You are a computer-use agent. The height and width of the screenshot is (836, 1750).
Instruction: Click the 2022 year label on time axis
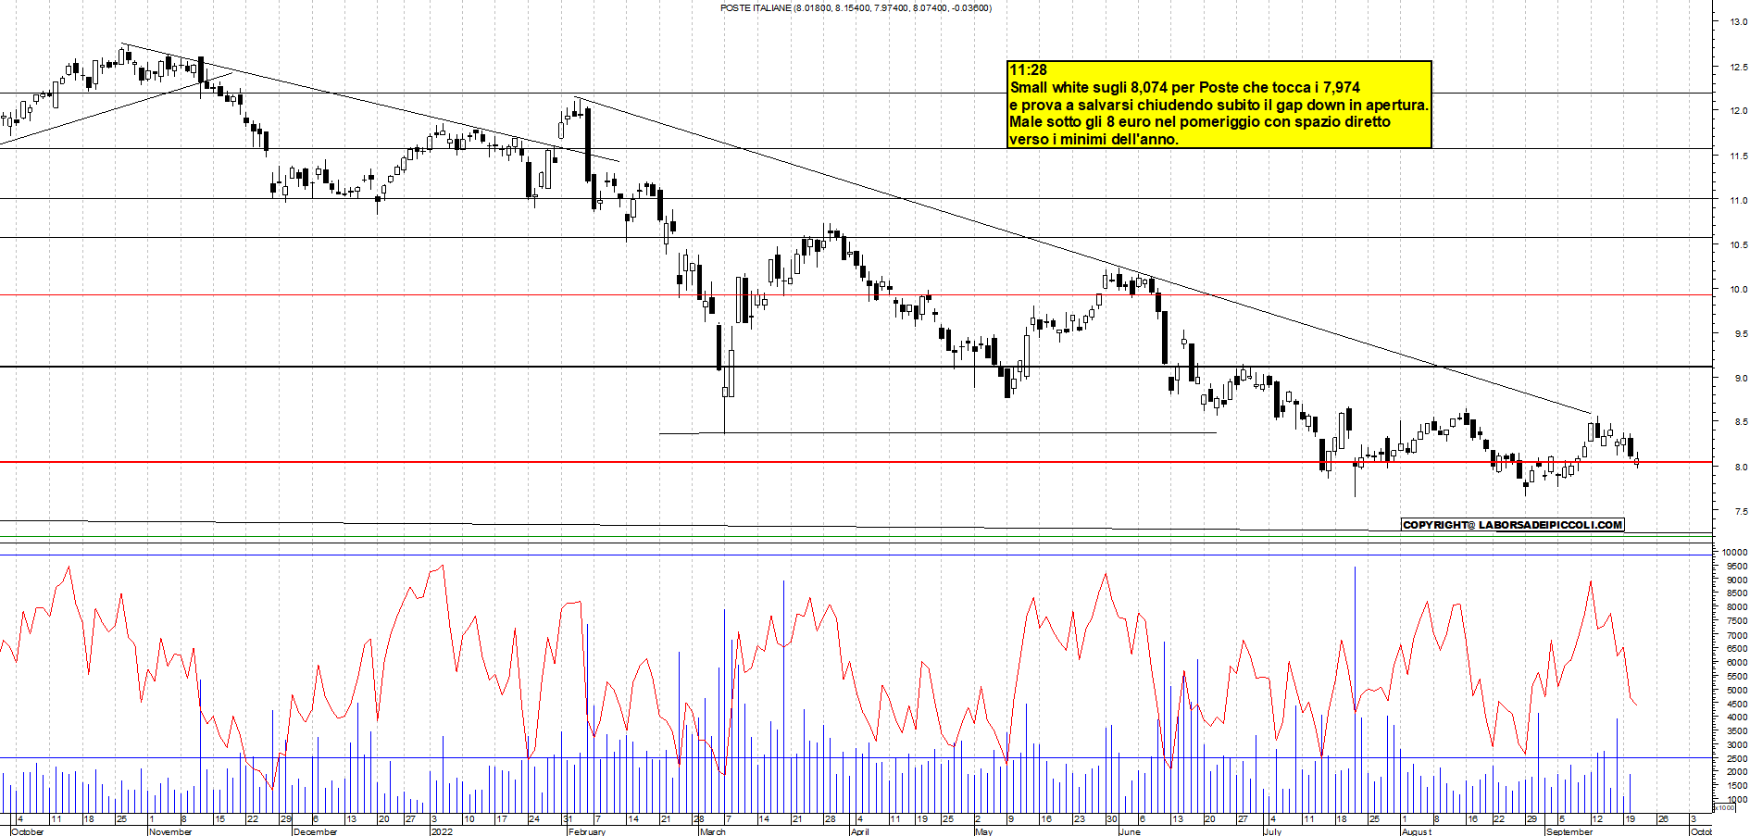pyautogui.click(x=443, y=831)
